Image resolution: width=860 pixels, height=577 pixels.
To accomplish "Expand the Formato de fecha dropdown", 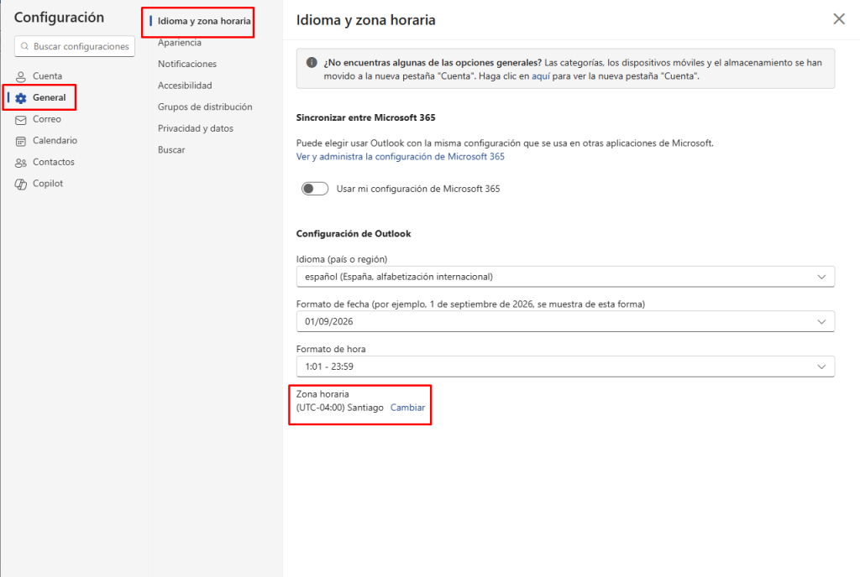I will (565, 321).
